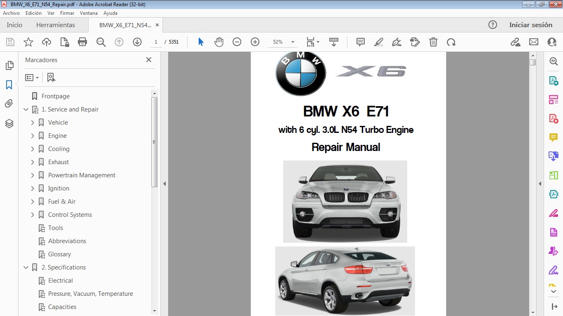Screen dimensions: 563x316
Task: Choose the arrow selection tool
Action: click(x=201, y=42)
